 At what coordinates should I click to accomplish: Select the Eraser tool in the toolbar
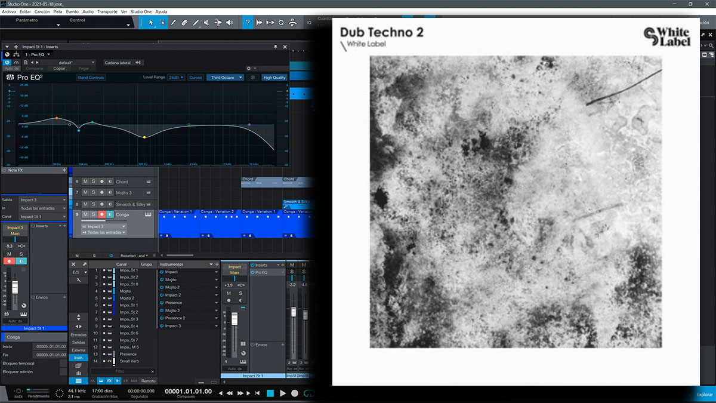[x=184, y=23]
